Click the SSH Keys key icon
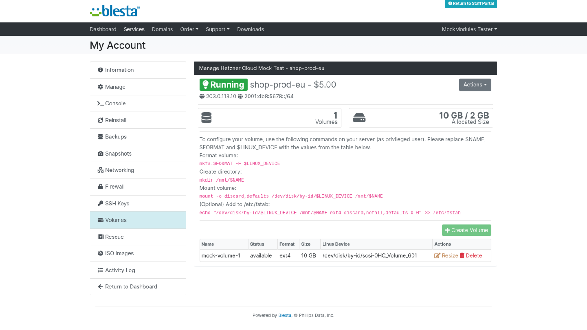This screenshot has width=587, height=330. coord(100,204)
